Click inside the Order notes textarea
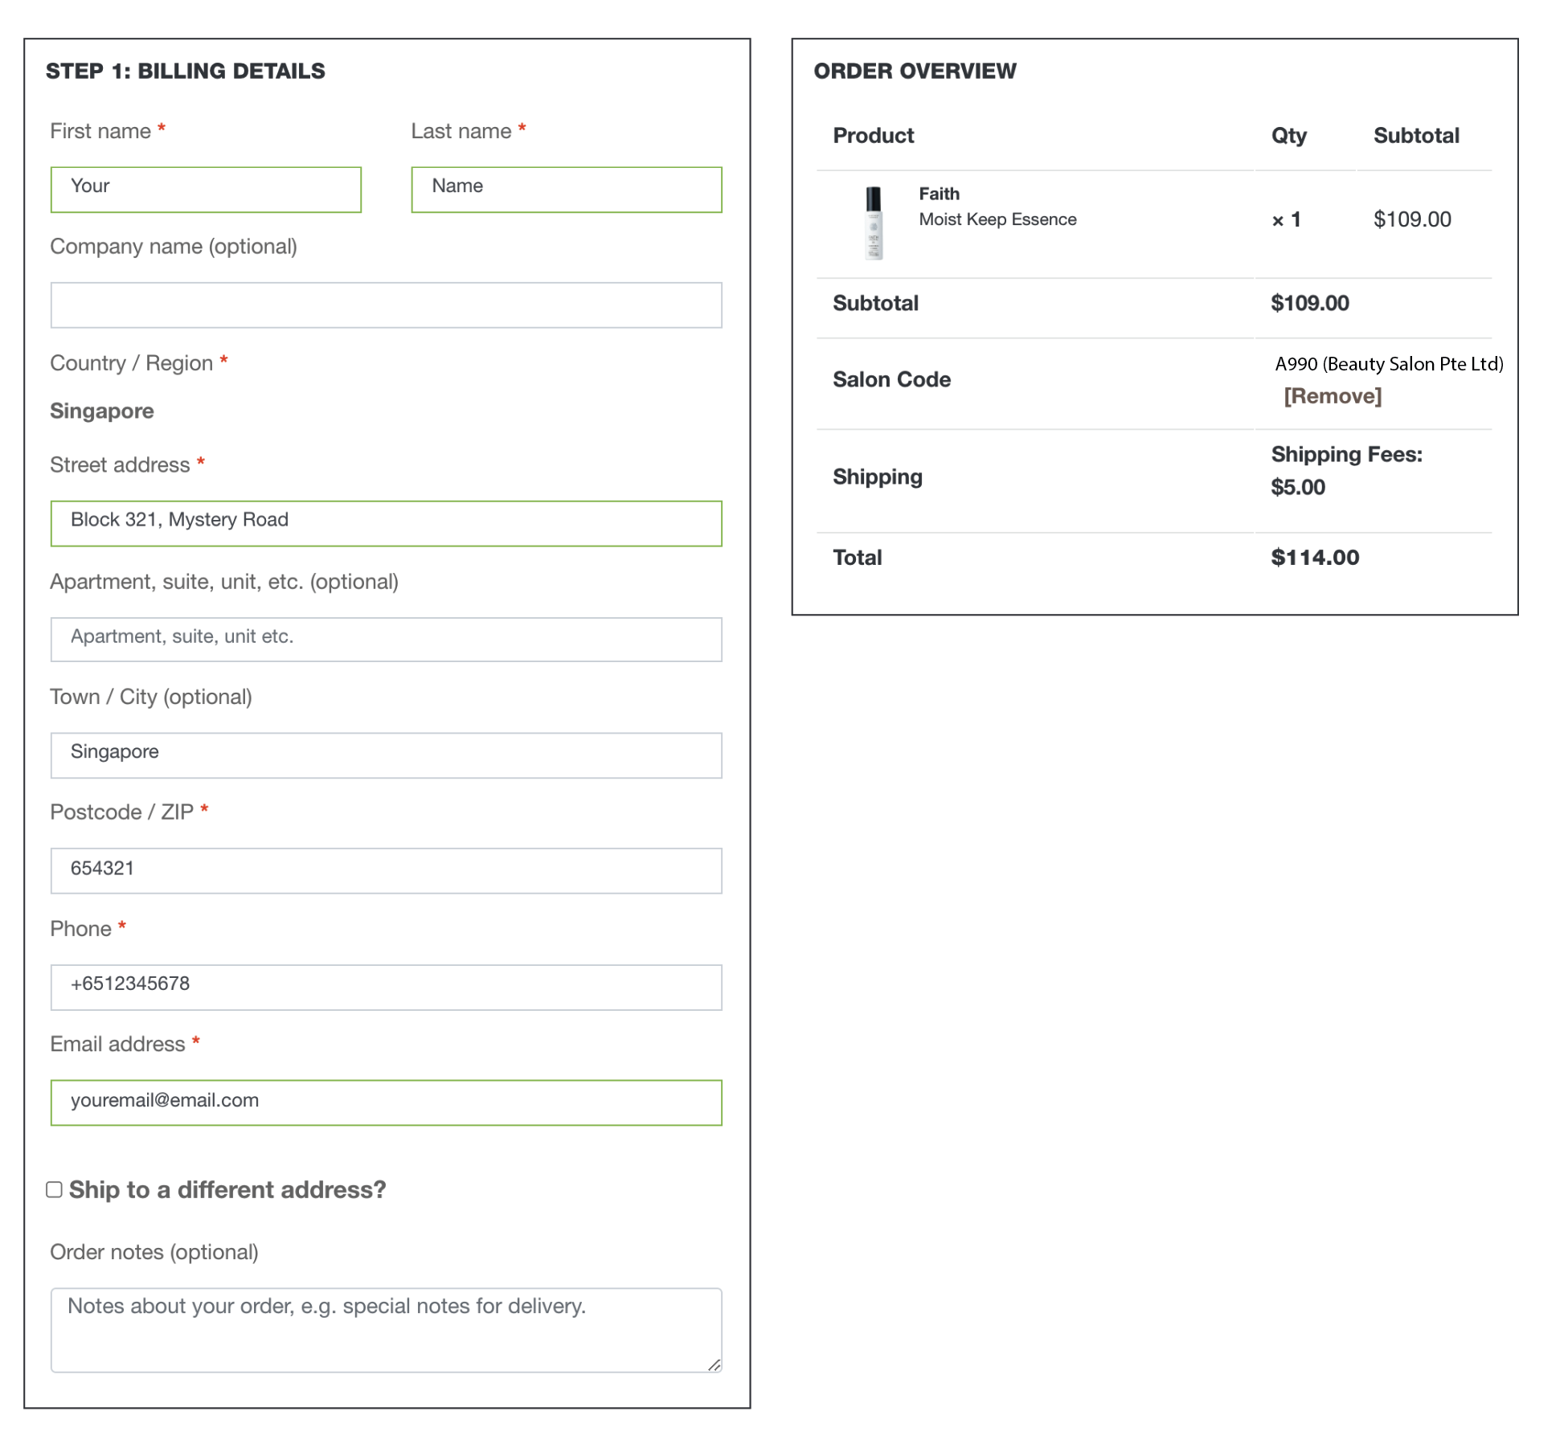This screenshot has height=1440, width=1564. [386, 1330]
